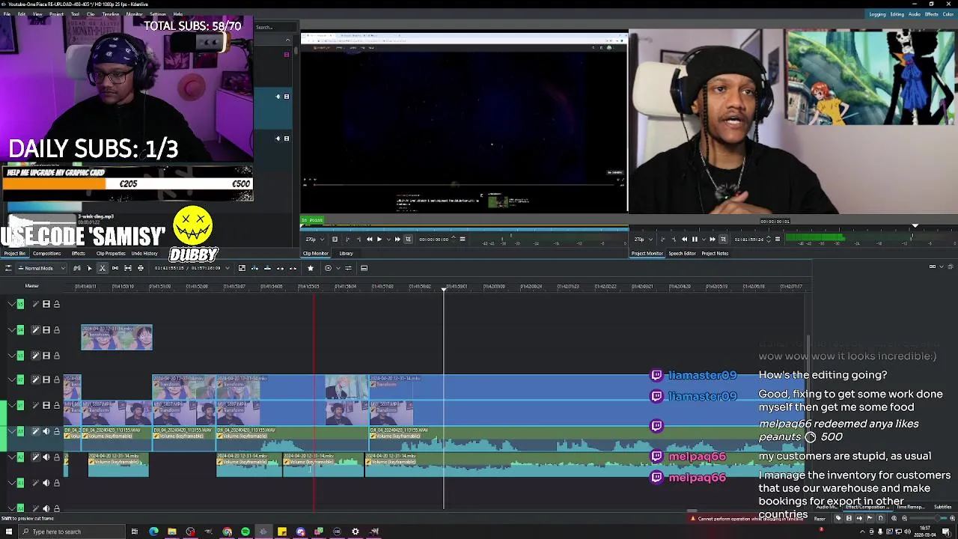Click the Project Bin search field

pyautogui.click(x=274, y=27)
